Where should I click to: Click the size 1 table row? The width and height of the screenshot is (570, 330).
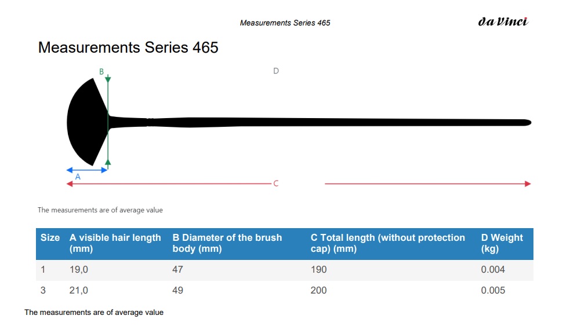click(x=285, y=270)
